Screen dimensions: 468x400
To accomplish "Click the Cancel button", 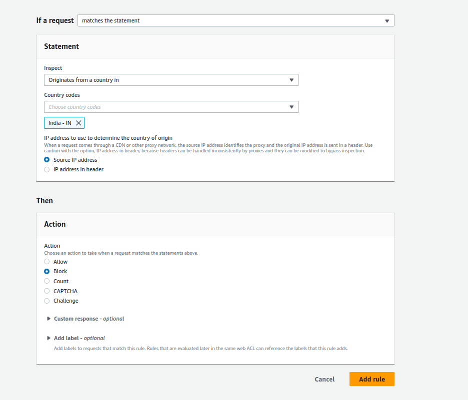I will point(324,379).
